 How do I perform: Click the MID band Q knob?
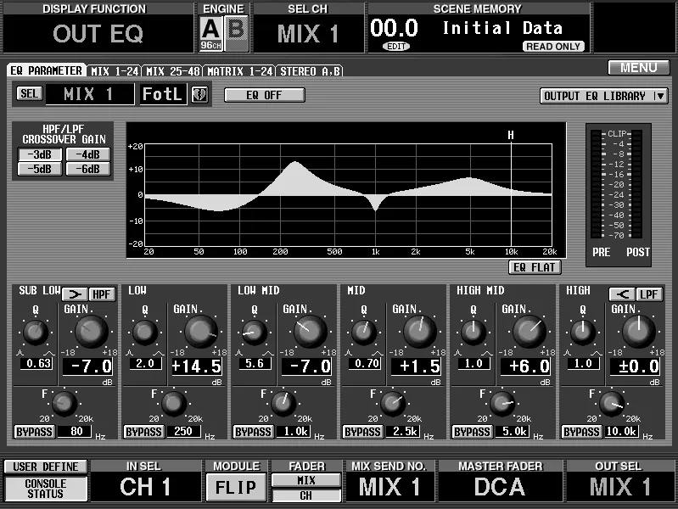(x=364, y=333)
